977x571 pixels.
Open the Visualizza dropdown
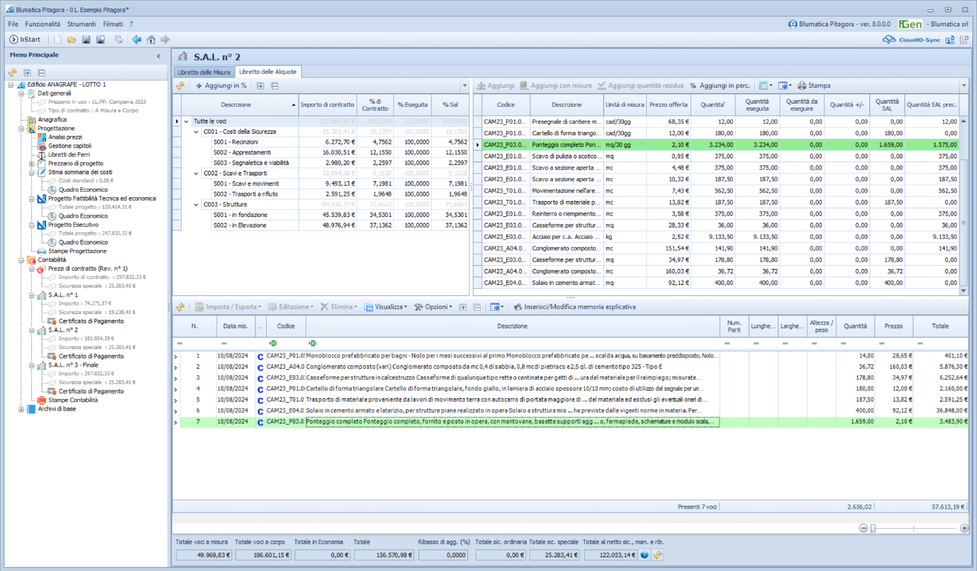[x=386, y=307]
